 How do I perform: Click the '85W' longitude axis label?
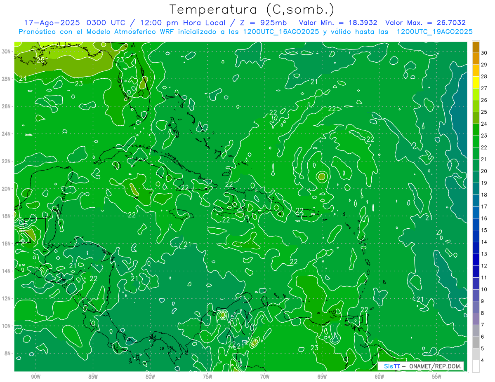click(x=93, y=377)
